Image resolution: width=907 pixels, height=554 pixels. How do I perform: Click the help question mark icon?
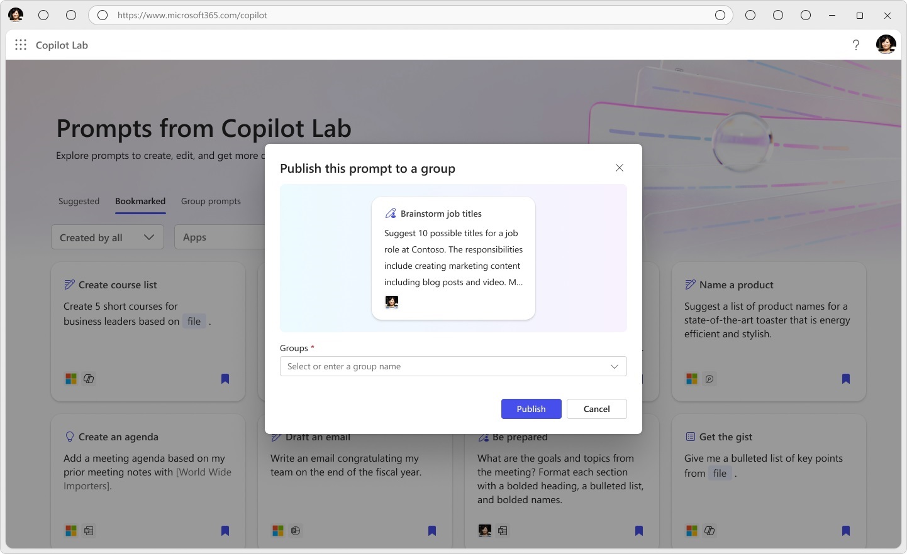coord(855,45)
